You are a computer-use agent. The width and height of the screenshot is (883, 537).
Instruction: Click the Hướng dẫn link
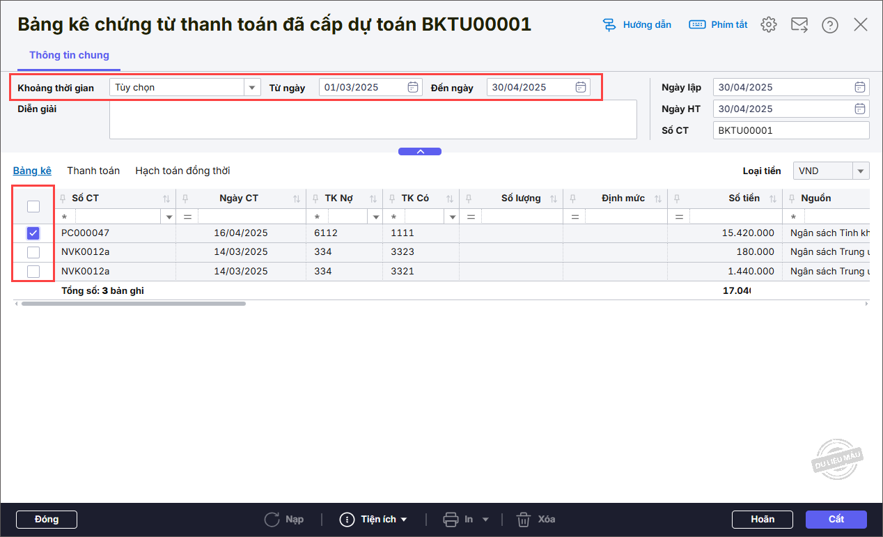pyautogui.click(x=637, y=25)
